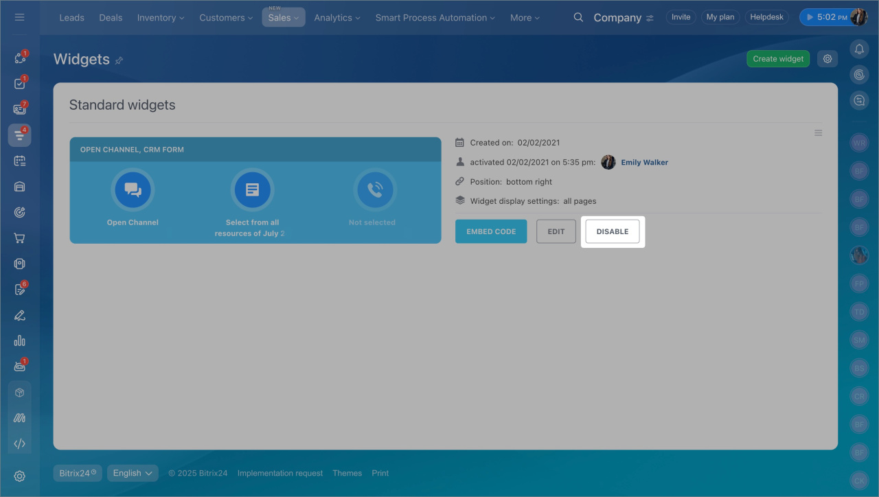The image size is (879, 497).
Task: Expand the More navigation menu
Action: click(x=525, y=18)
